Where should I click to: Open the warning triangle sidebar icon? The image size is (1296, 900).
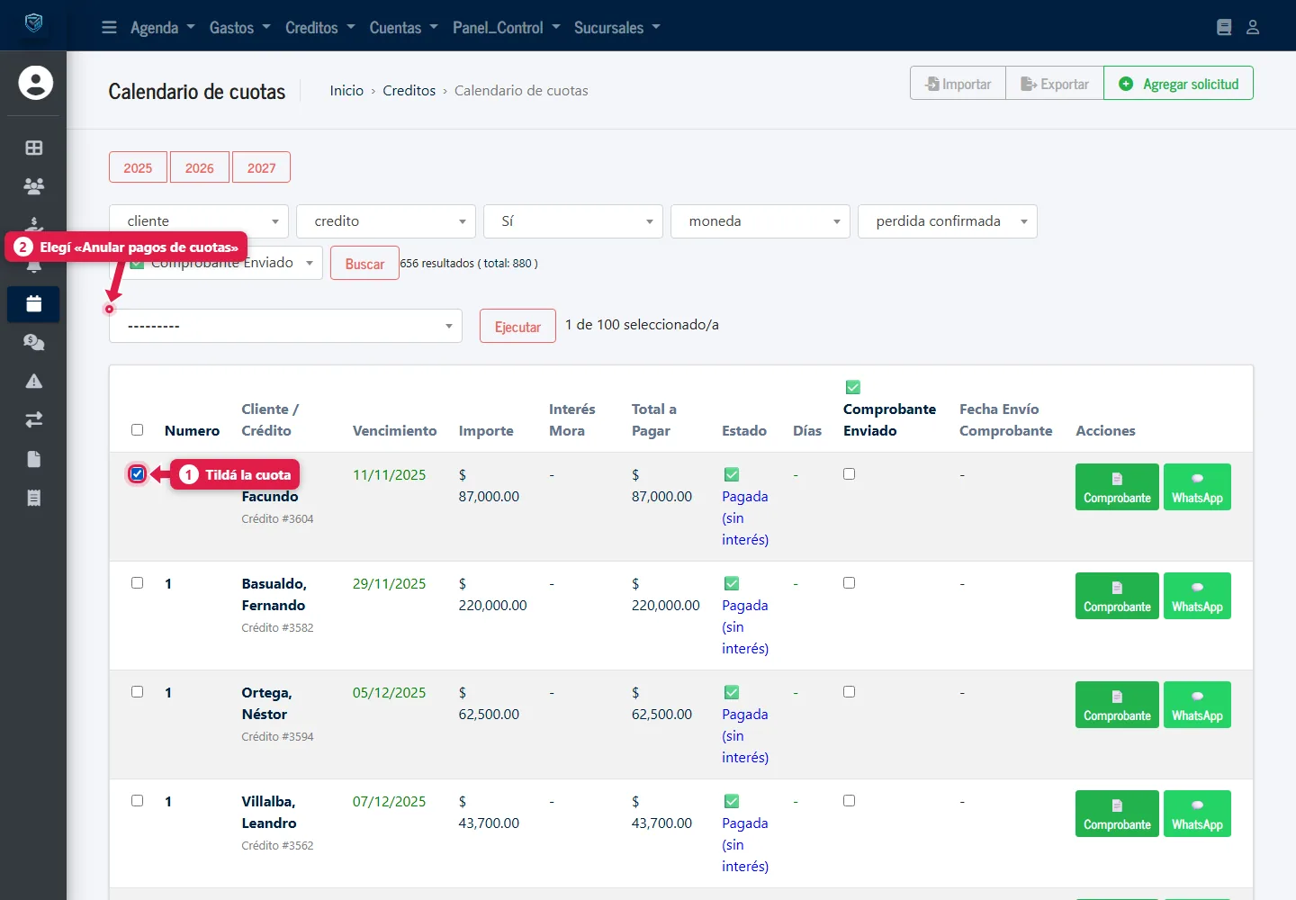pos(34,381)
